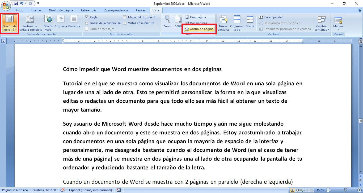Viewport: 363px width, 193px height.
Task: Click Palabras: 120.108 word count
Action: (x=44, y=190)
